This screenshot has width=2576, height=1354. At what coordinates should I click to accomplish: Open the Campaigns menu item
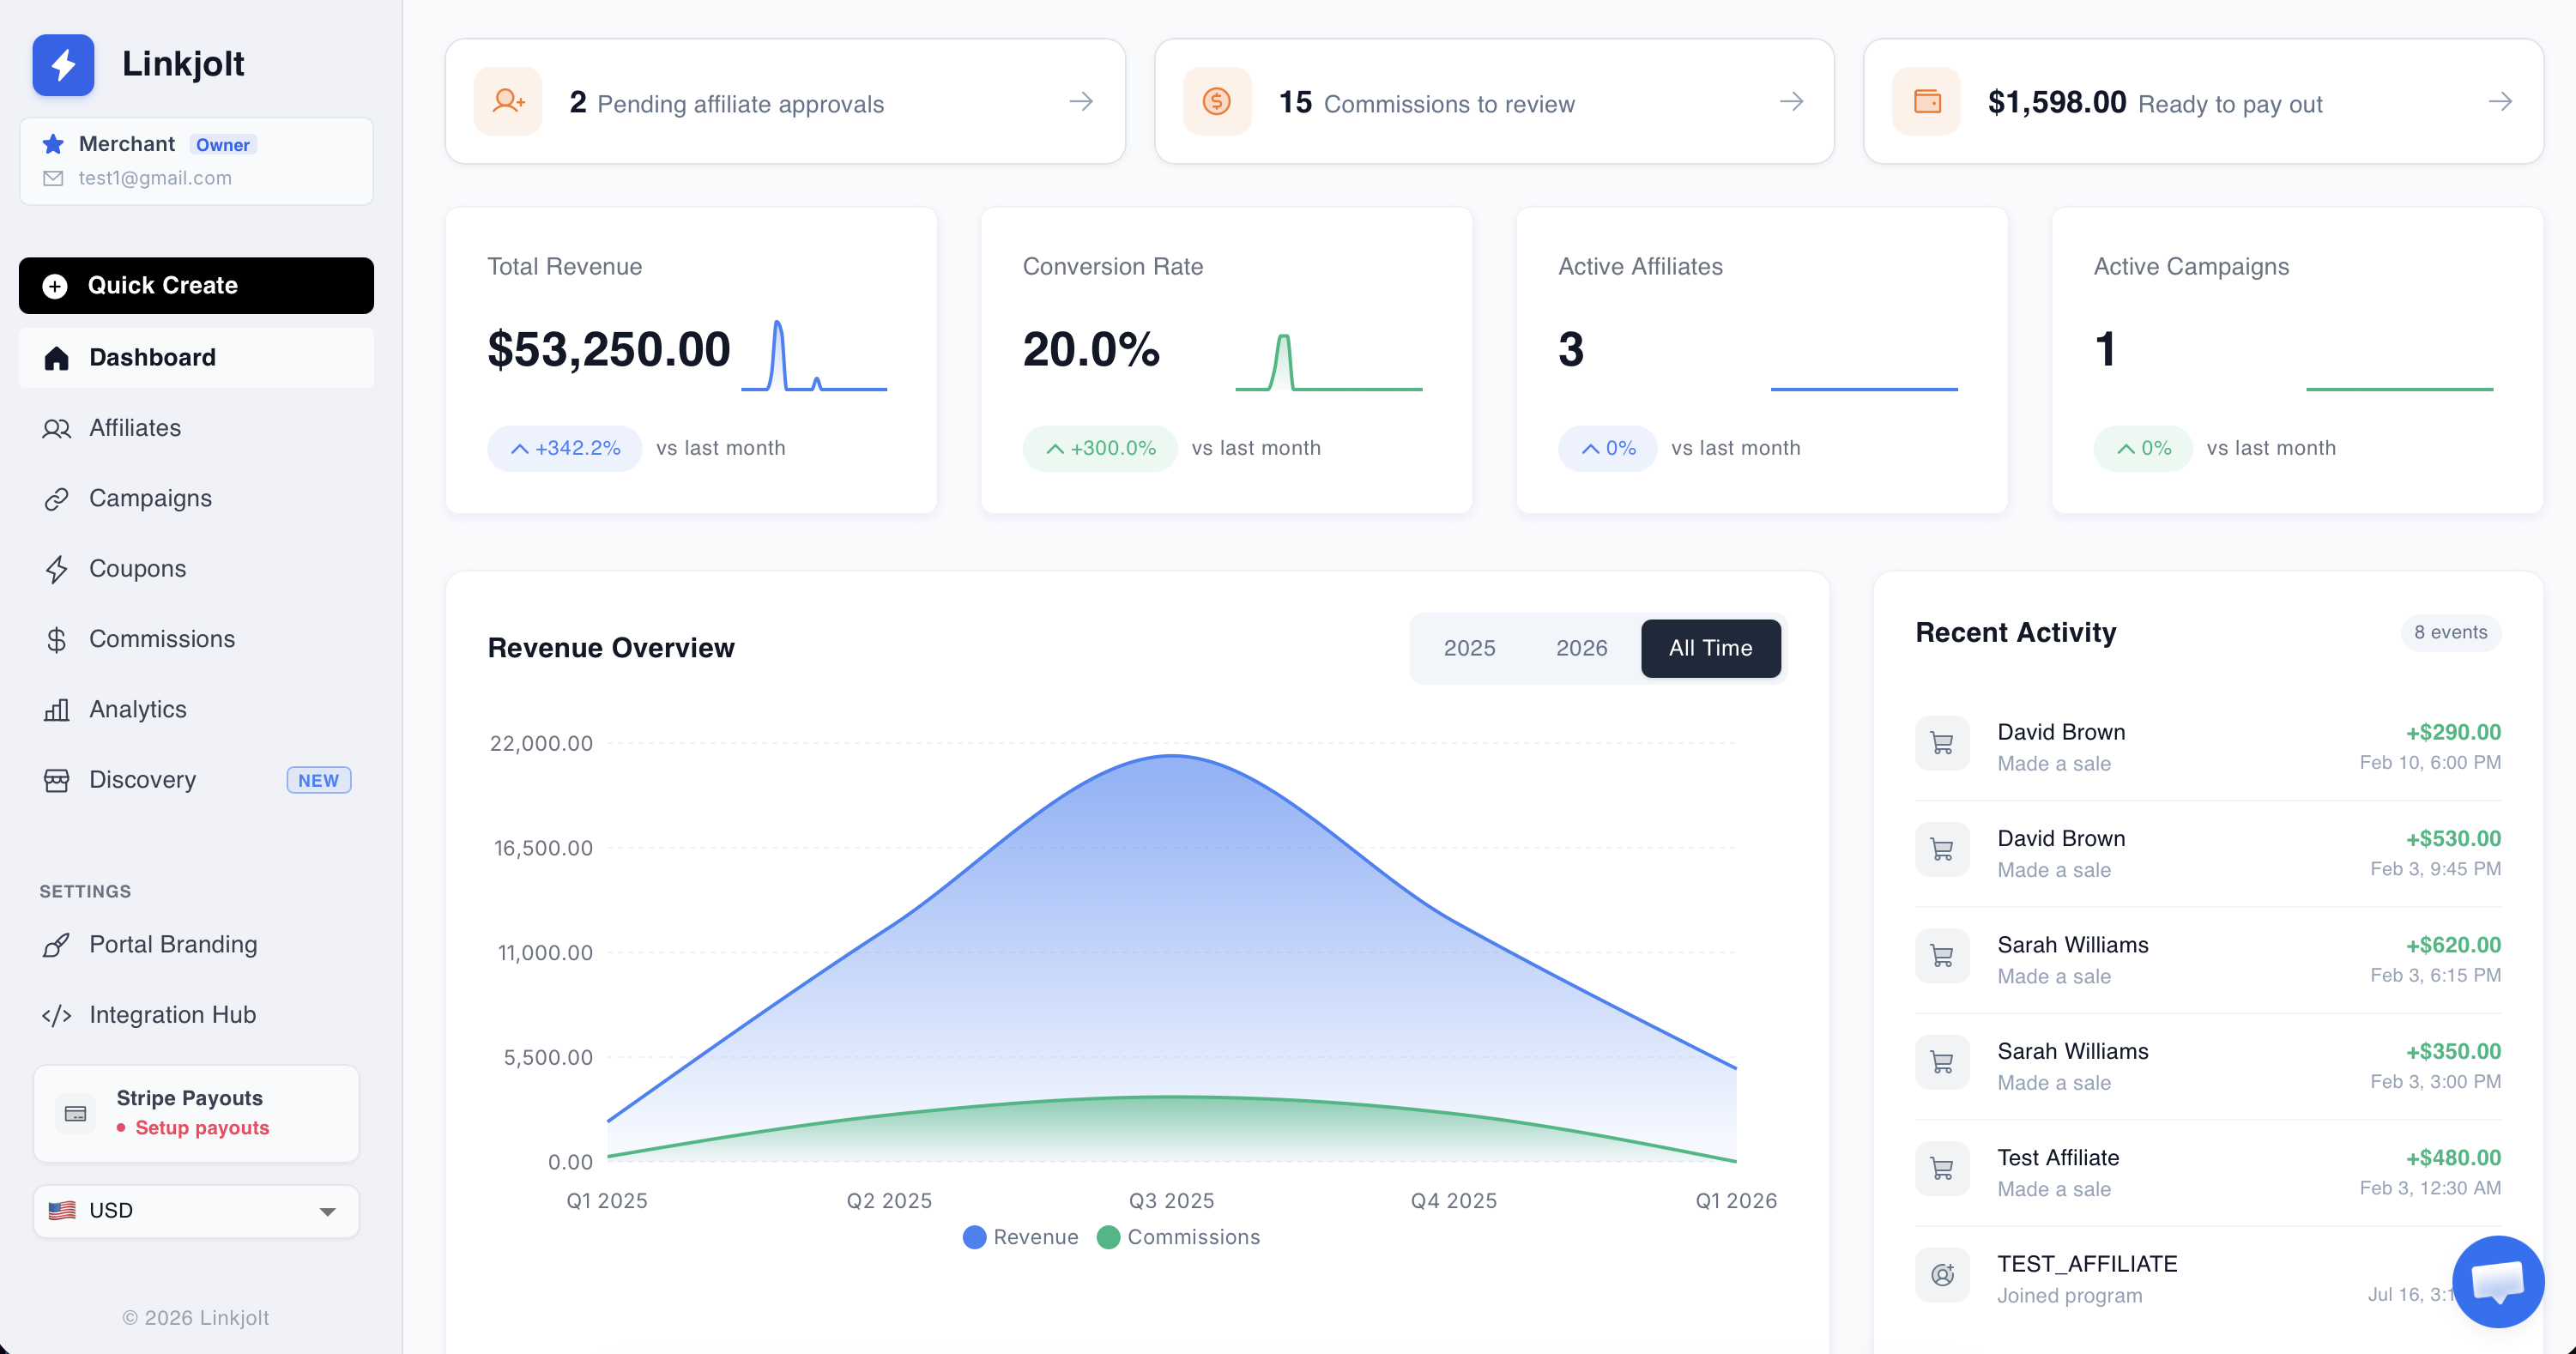(150, 499)
